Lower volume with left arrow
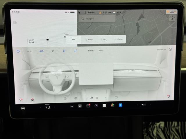Image resolution: width=186 pixels, height=139 pixels. point(137,105)
